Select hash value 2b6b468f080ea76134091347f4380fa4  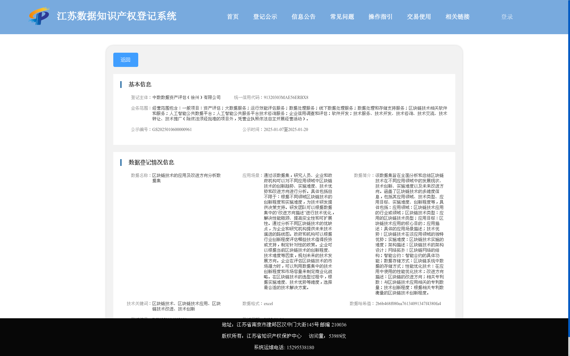pyautogui.click(x=408, y=304)
